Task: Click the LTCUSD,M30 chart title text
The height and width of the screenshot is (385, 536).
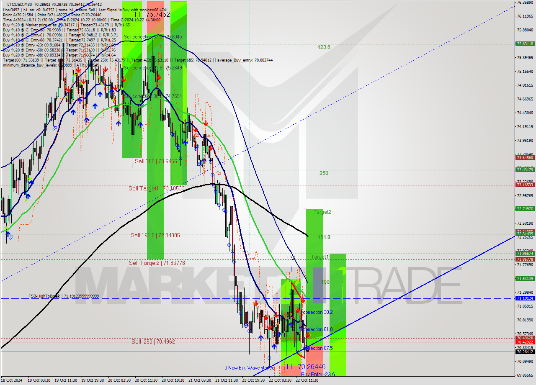Action: 19,4
